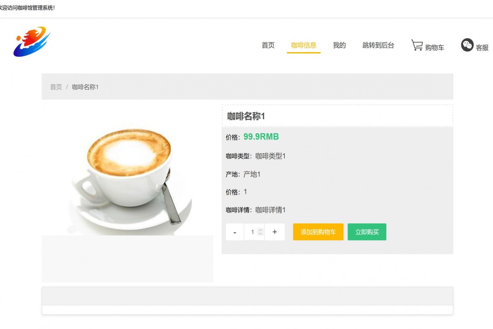Screen dimensions: 493x329
Task: Click 添加到购物车 to add coffee to cart
Action: 318,232
